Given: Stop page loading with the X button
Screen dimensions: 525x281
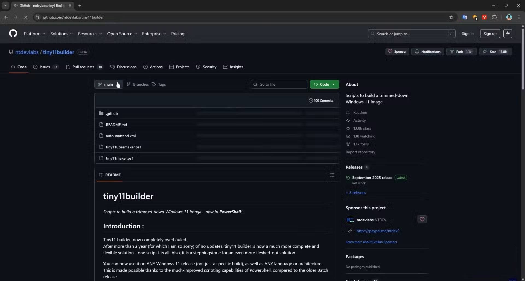Looking at the screenshot, I should click(25, 17).
